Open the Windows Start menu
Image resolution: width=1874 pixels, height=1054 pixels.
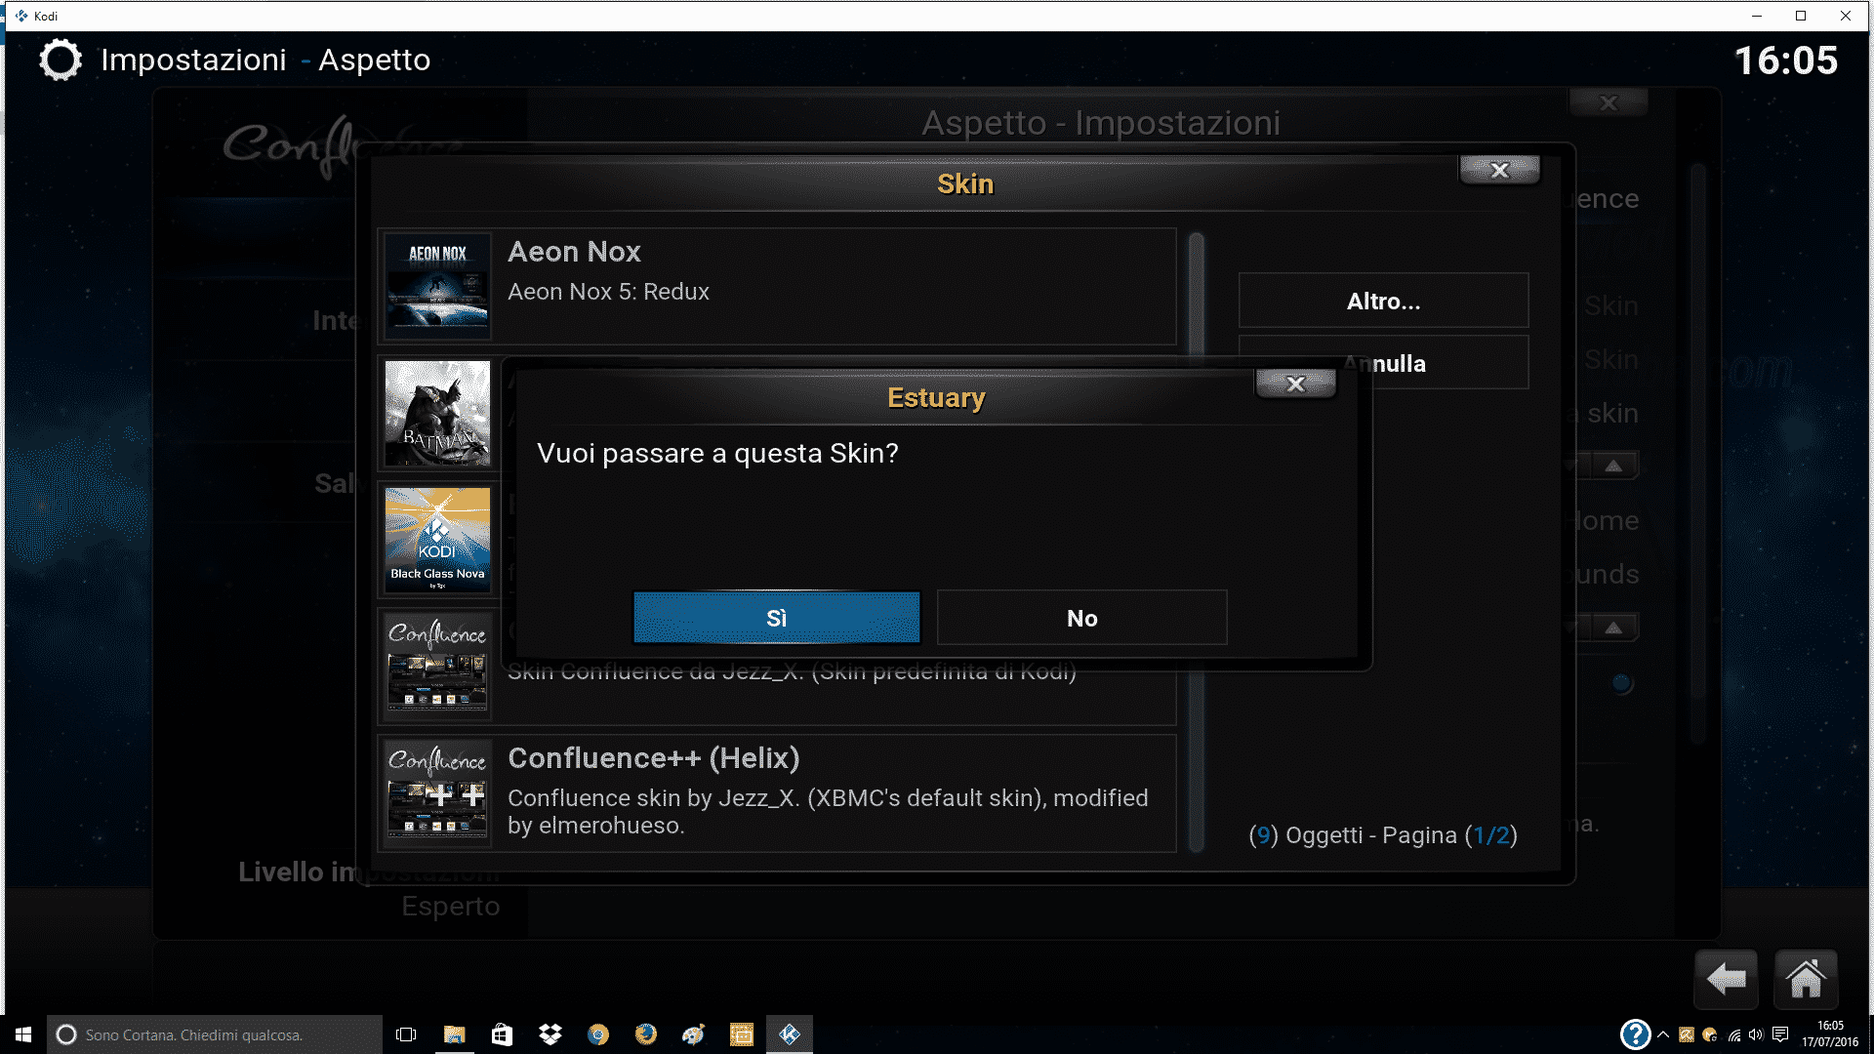point(23,1034)
